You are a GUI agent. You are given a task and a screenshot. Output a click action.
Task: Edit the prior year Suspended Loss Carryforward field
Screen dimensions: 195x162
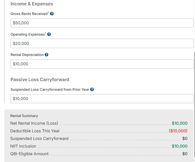102,98
